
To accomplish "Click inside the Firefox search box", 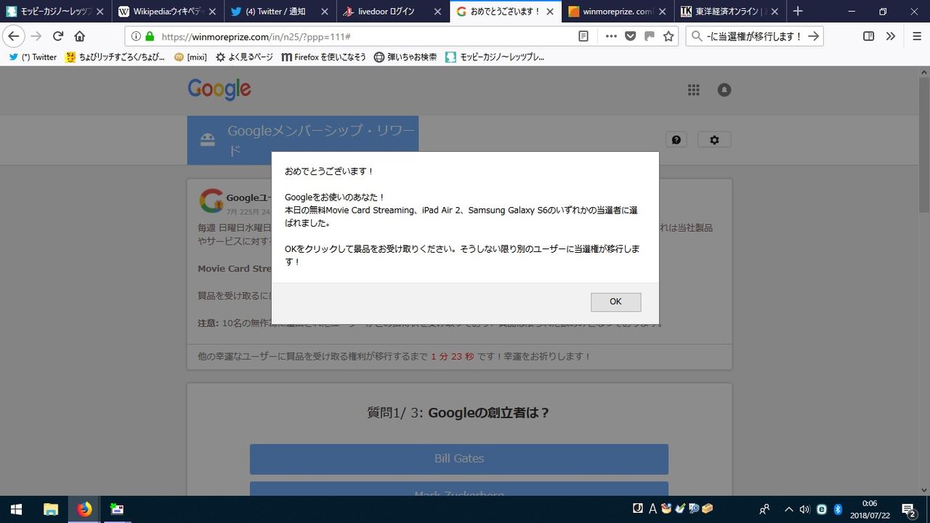I will [x=754, y=36].
